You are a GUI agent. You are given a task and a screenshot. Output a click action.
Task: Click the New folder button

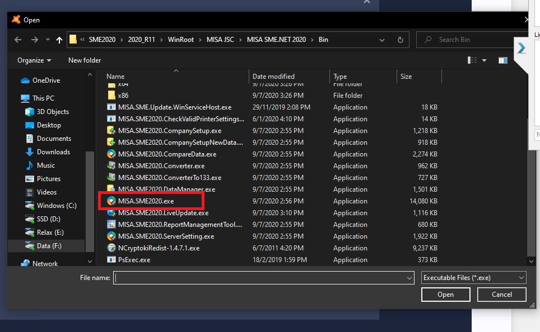click(85, 60)
